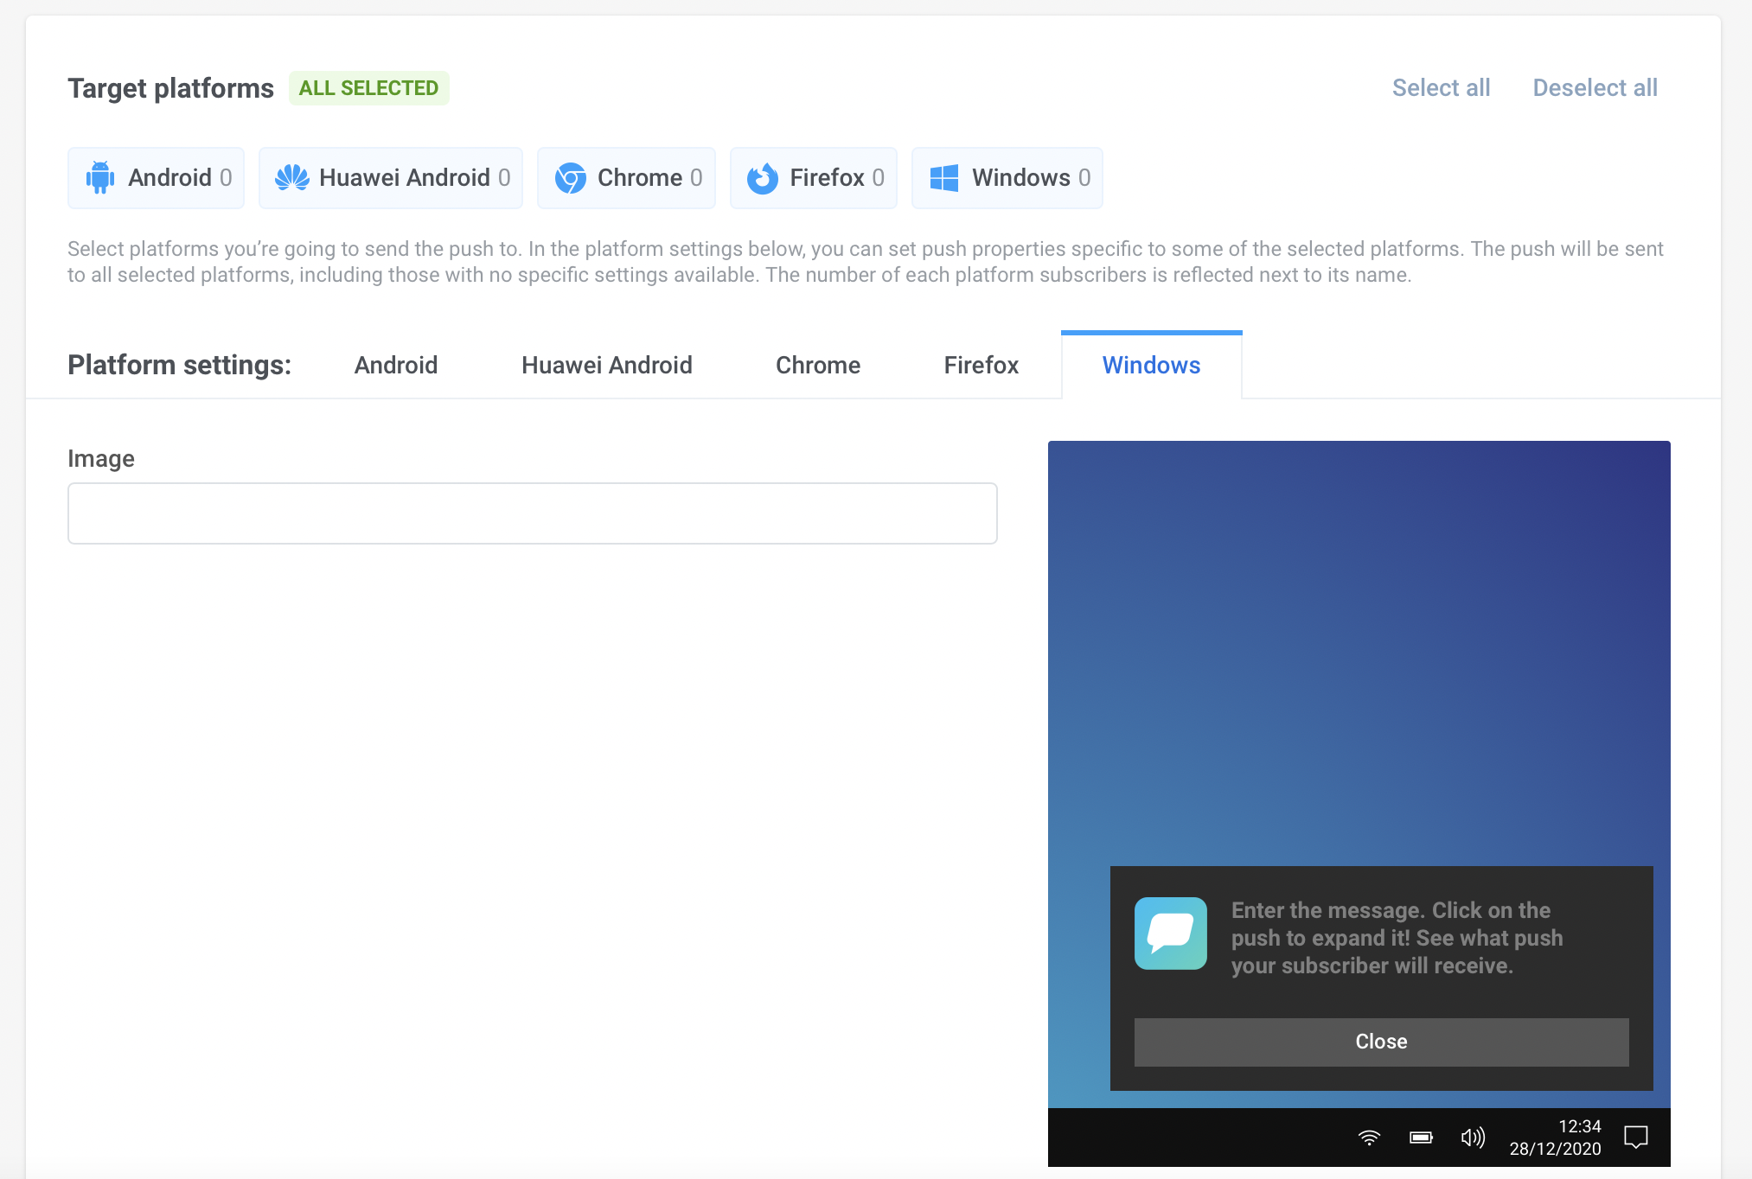This screenshot has height=1179, width=1752.
Task: Switch to the Chrome platform settings tab
Action: pos(818,366)
